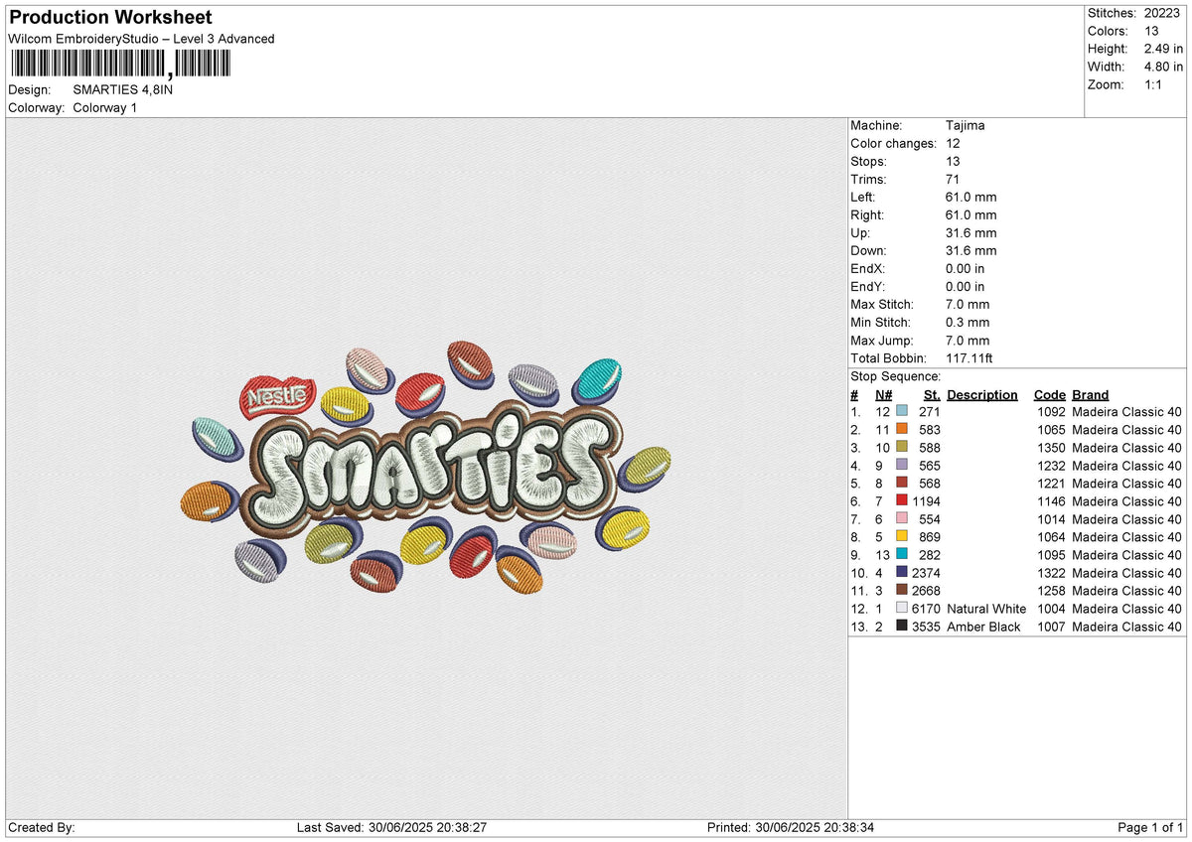Click the teal swatch for code 1095
Screen dimensions: 1192x842
point(902,554)
